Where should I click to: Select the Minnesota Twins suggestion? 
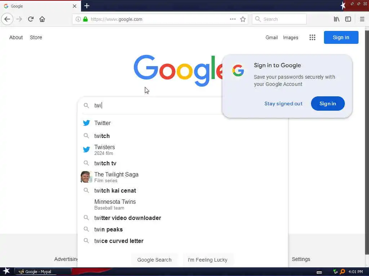point(183,204)
